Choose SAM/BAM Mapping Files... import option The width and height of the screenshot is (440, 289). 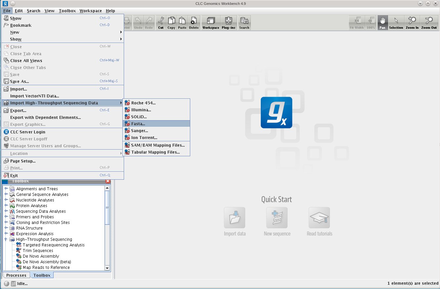[156, 145]
